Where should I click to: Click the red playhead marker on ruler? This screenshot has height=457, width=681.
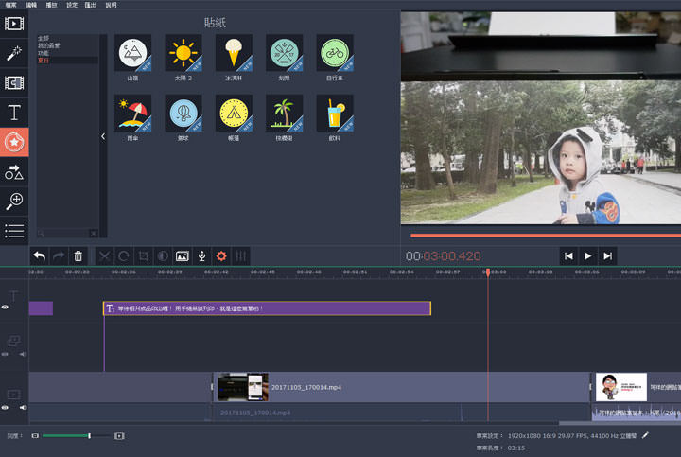488,272
